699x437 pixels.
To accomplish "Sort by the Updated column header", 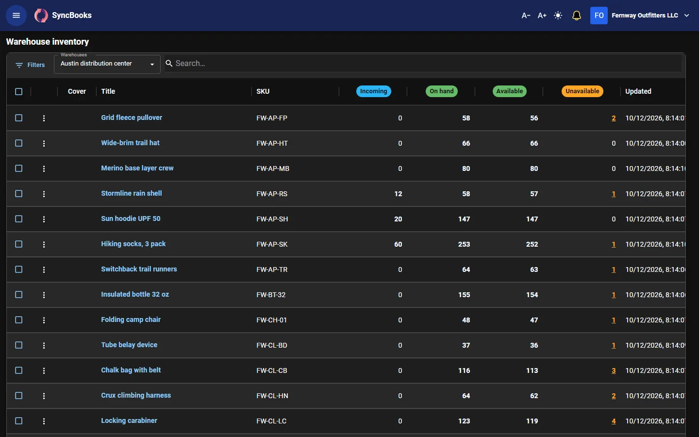I will [638, 91].
